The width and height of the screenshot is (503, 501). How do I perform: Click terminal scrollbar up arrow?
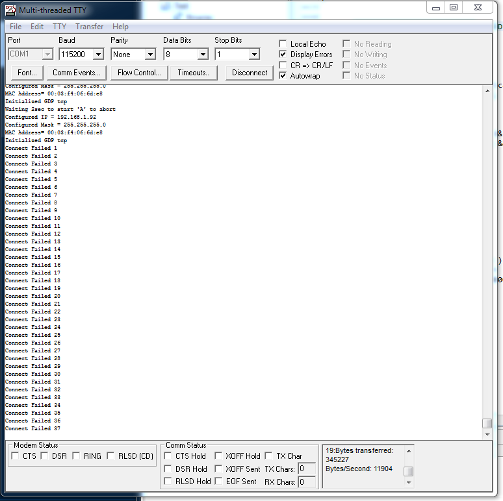tap(487, 91)
